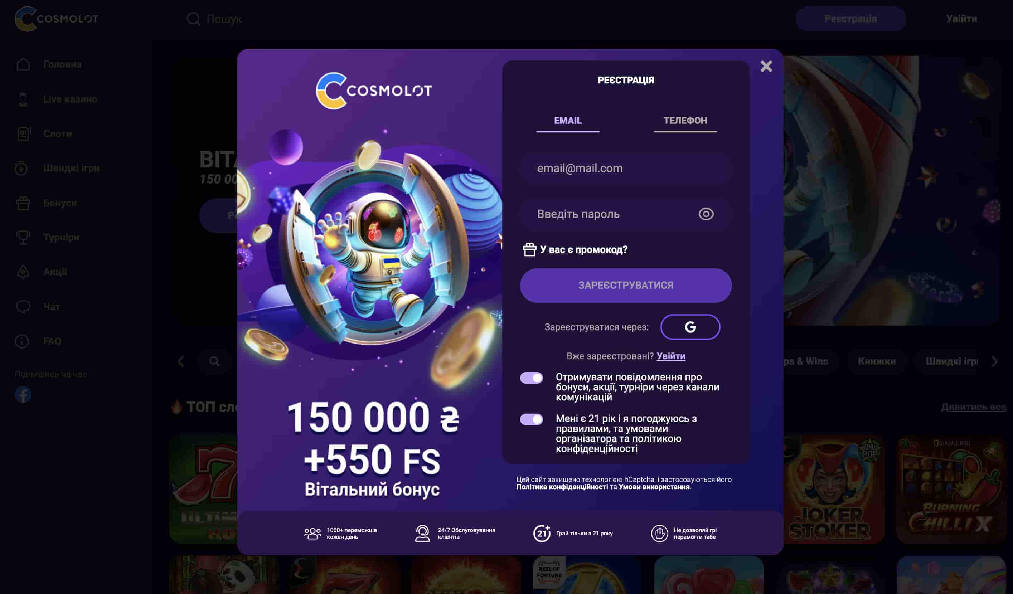Toggle bonus notifications switch off
Image resolution: width=1013 pixels, height=594 pixels.
click(531, 378)
